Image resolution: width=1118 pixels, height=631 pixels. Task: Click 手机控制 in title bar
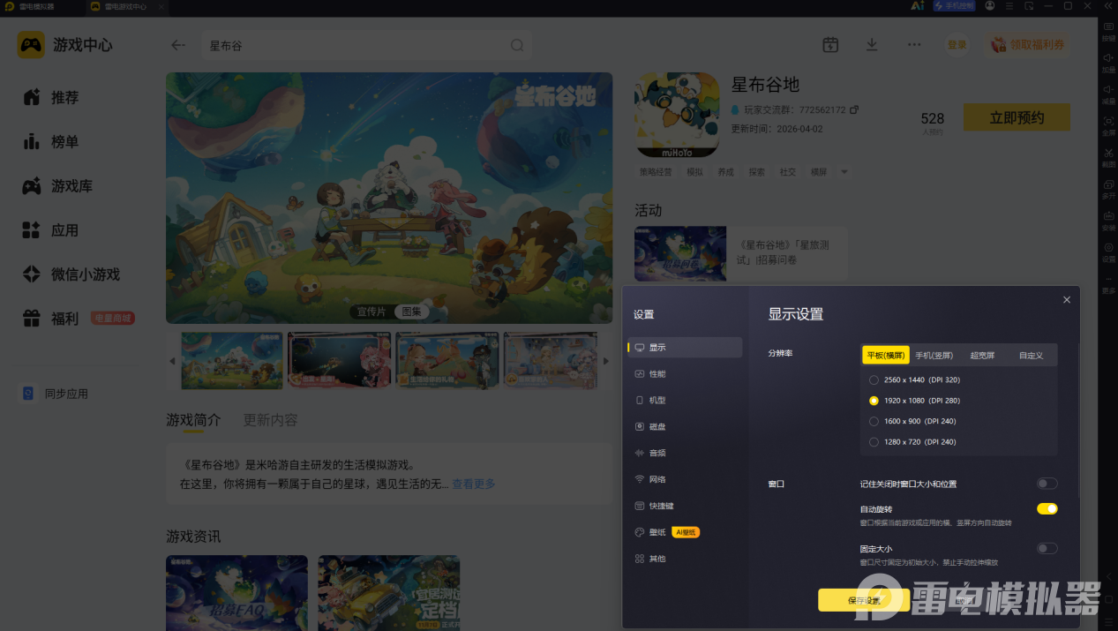955,6
